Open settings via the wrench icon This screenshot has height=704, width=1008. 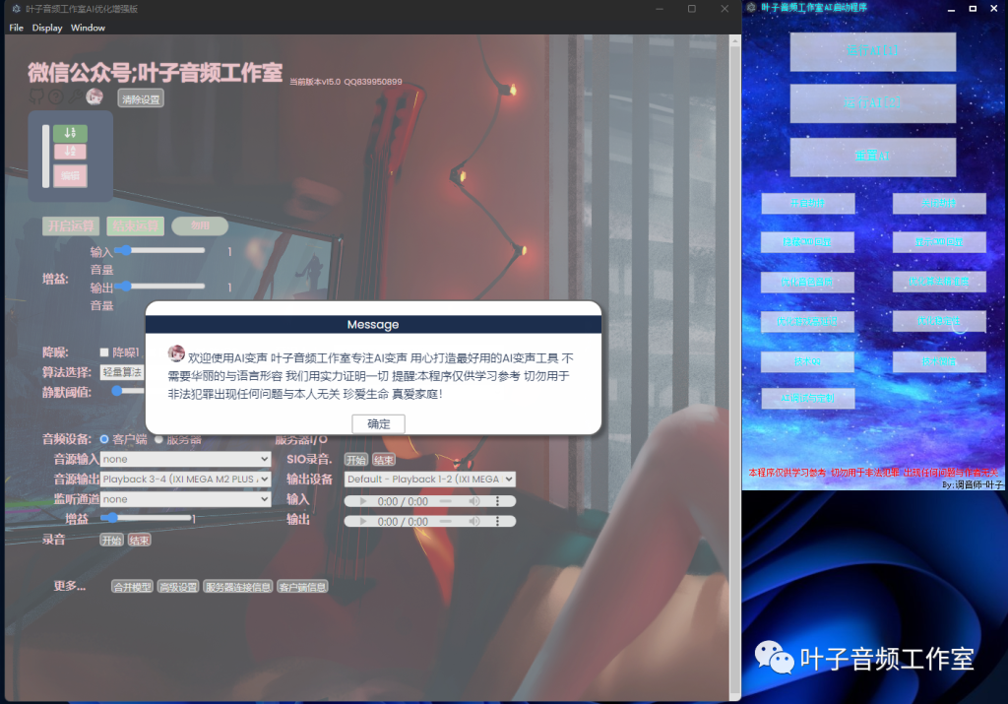tap(76, 96)
